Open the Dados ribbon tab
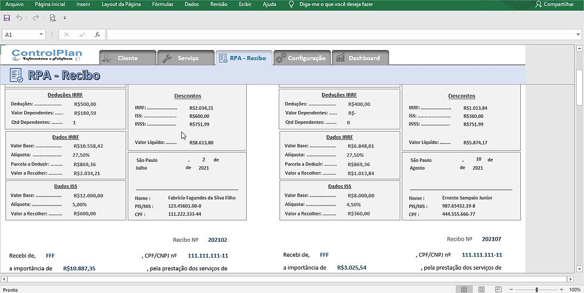The image size is (584, 293). (191, 5)
